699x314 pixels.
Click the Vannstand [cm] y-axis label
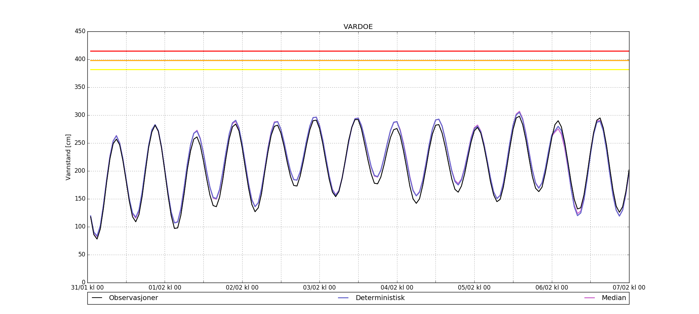coord(68,157)
